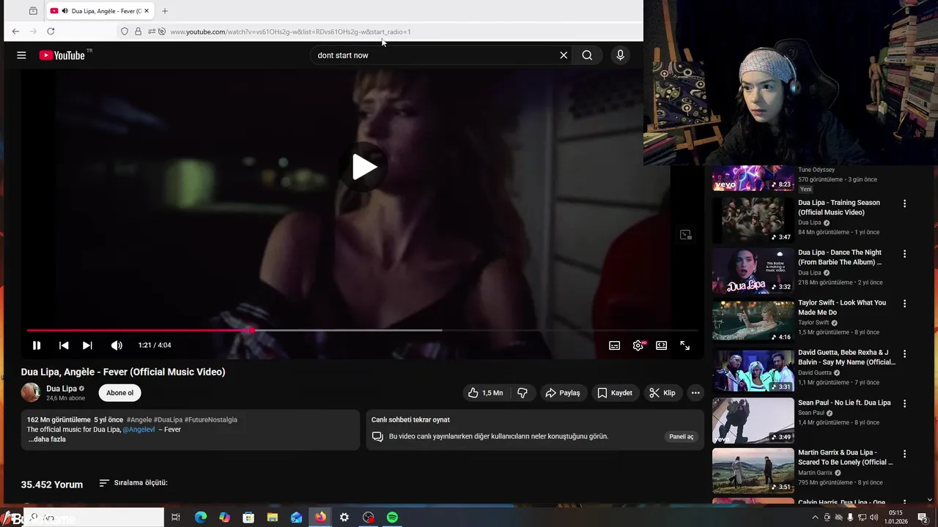Open more actions three-dot menu under video

tap(695, 393)
